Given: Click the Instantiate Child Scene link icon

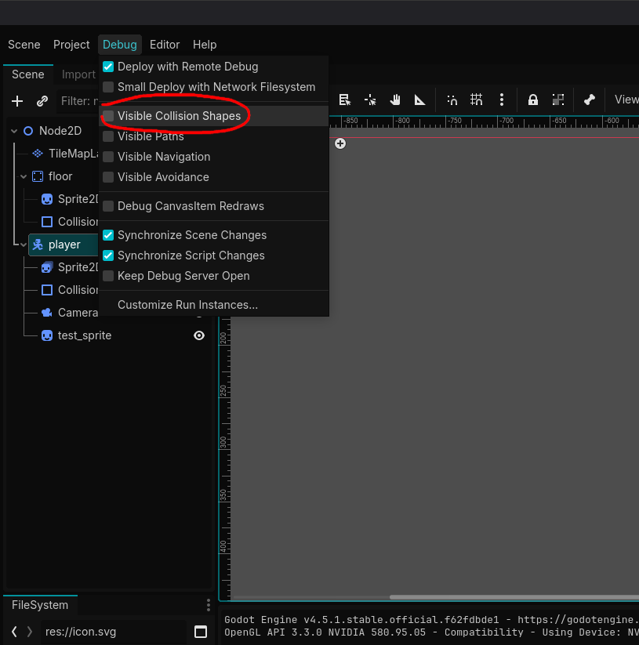Looking at the screenshot, I should pyautogui.click(x=42, y=101).
